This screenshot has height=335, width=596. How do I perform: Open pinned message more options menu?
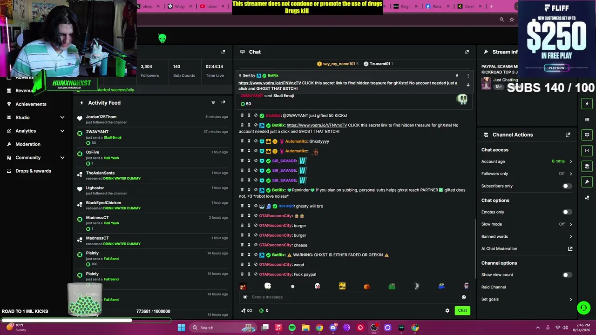tap(468, 76)
